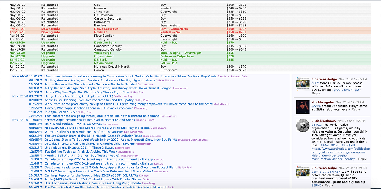The image size is (381, 189).
Task: Select the Deutsche Bank upgrade row
Action: 190,42
